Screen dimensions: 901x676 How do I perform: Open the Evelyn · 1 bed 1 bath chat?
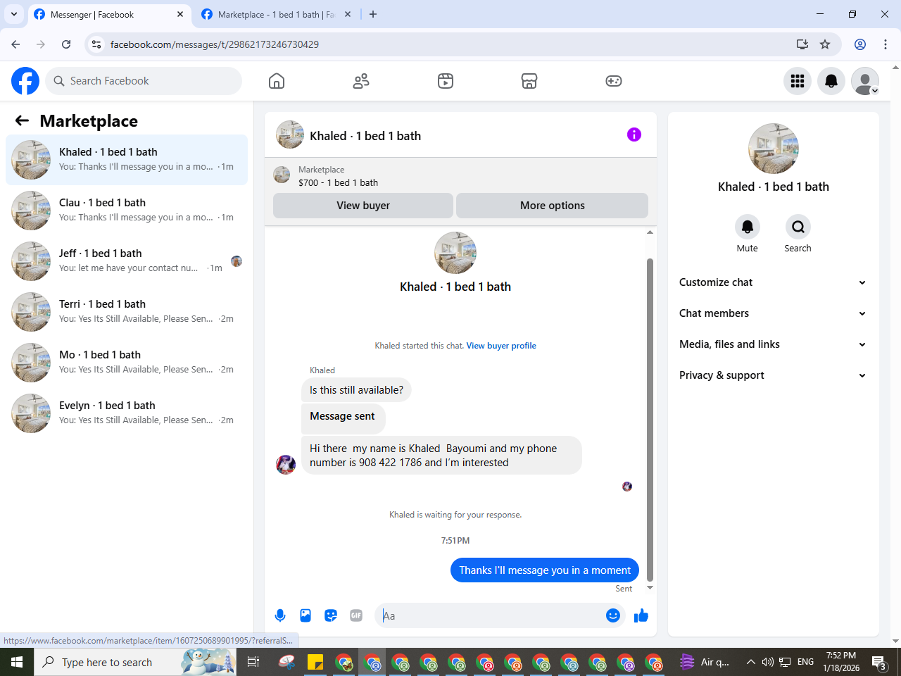pos(127,413)
